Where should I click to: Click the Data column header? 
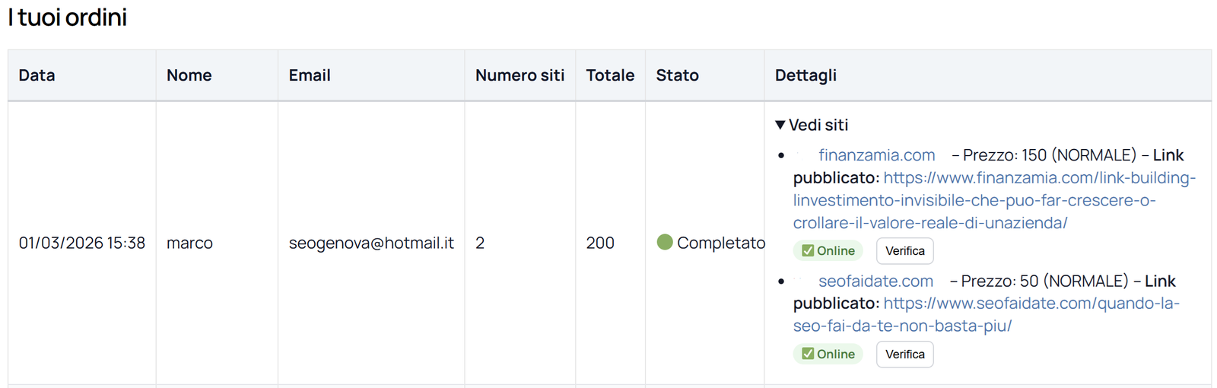tap(37, 75)
